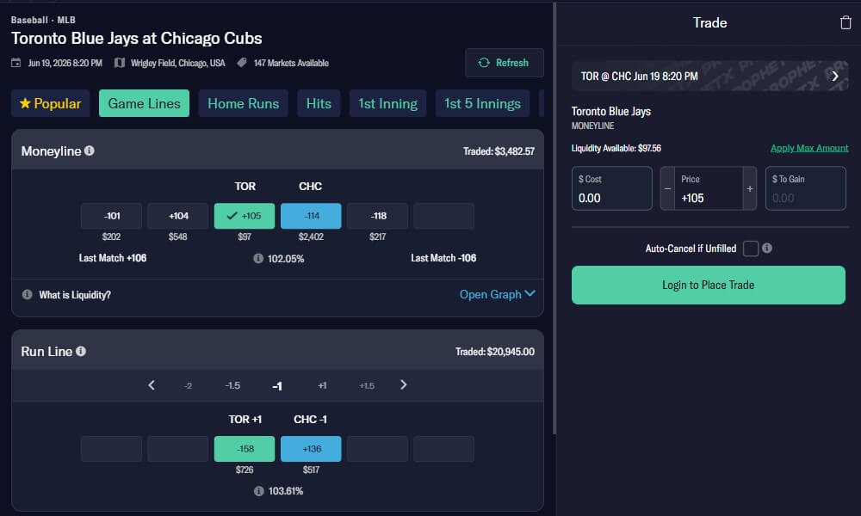This screenshot has width=861, height=516.
Task: Decrease price with minus button
Action: pos(667,188)
